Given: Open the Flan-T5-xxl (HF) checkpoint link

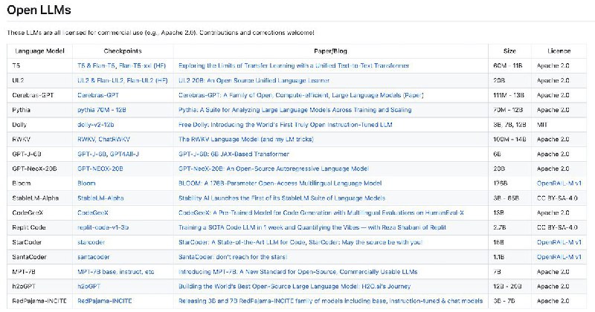Looking at the screenshot, I should (142, 65).
